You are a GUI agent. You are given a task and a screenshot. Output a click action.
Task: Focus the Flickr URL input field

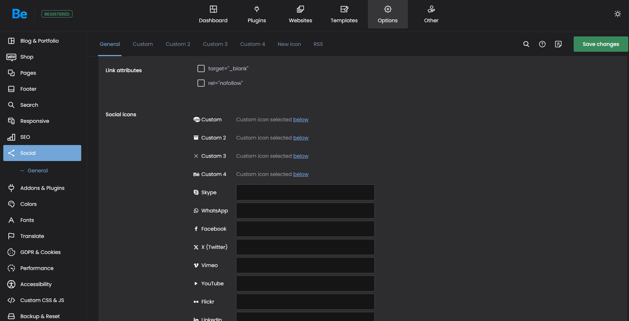click(305, 302)
